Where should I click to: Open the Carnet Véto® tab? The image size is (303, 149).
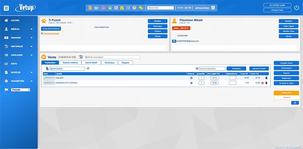pyautogui.click(x=93, y=63)
